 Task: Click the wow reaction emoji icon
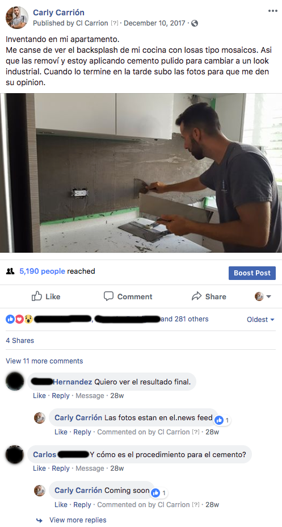28,319
